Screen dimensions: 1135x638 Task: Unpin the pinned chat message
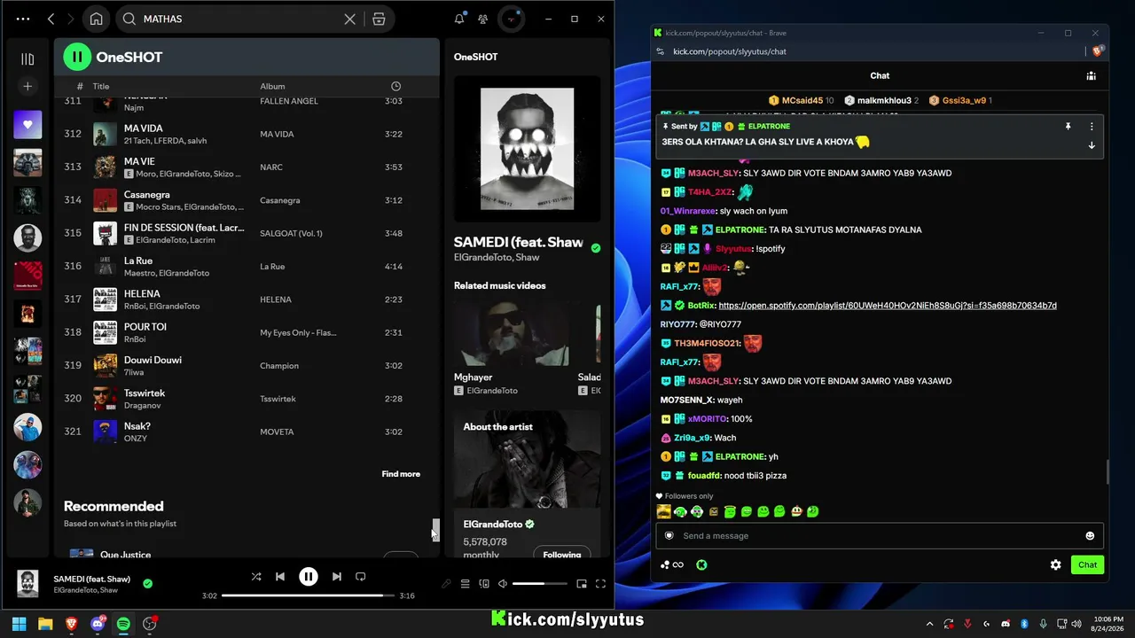(1068, 127)
